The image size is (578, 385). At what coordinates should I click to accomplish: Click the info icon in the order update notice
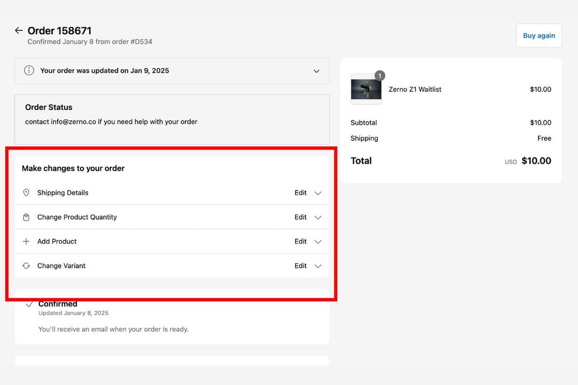pos(29,70)
